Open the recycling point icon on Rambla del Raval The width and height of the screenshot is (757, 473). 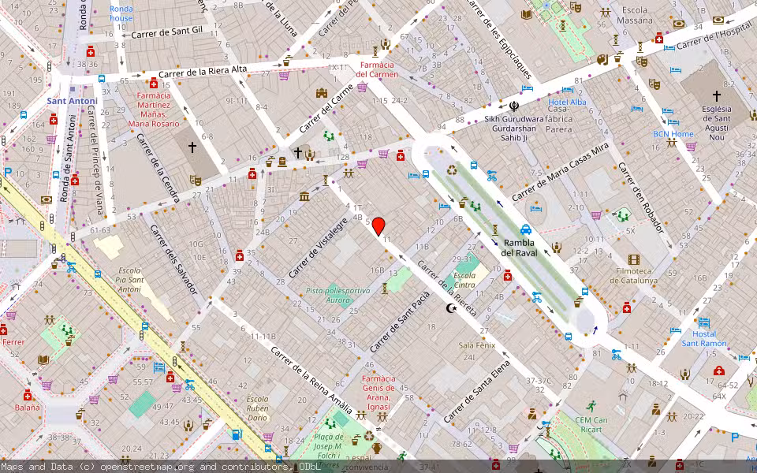[x=451, y=171]
